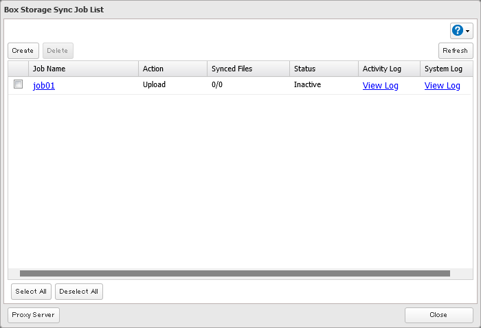Image resolution: width=481 pixels, height=328 pixels.
Task: Click the horizontal scrollbar below the table
Action: click(x=234, y=273)
